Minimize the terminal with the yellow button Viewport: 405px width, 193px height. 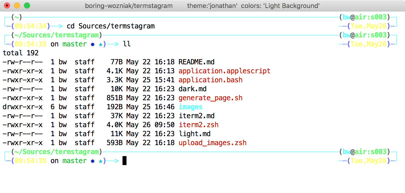point(17,5)
